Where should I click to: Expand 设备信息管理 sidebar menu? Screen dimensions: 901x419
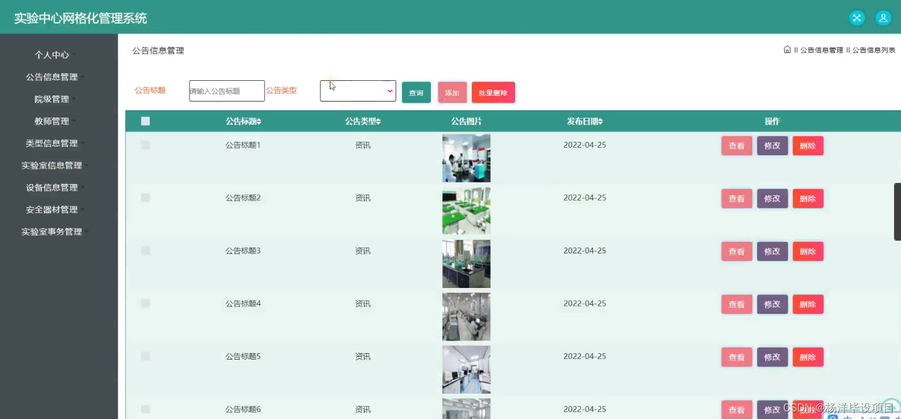tap(55, 188)
